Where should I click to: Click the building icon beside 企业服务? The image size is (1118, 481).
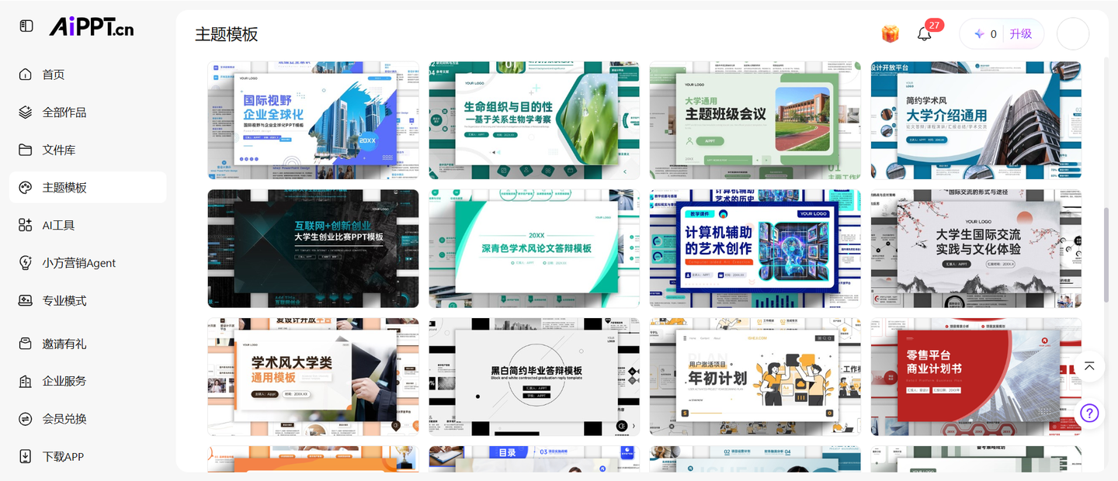tap(26, 381)
